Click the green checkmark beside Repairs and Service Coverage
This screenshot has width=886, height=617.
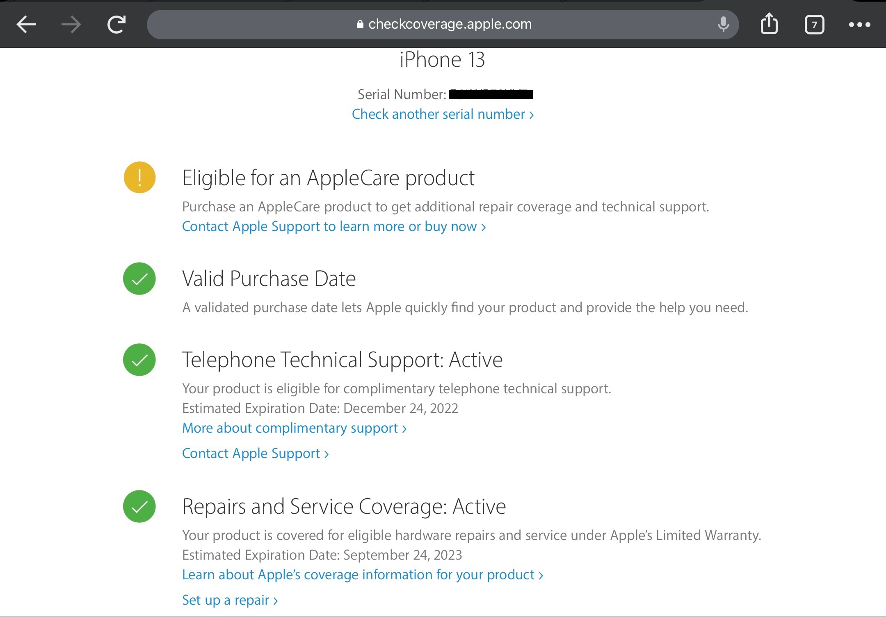click(x=139, y=506)
